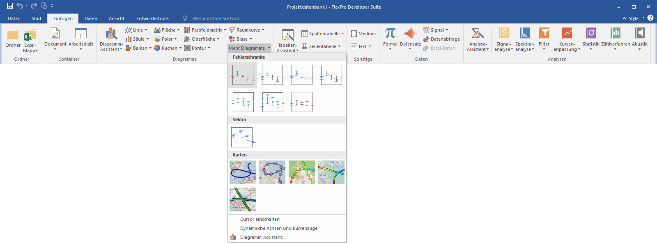
Task: Click the Redo arrow icon
Action: coord(34,6)
